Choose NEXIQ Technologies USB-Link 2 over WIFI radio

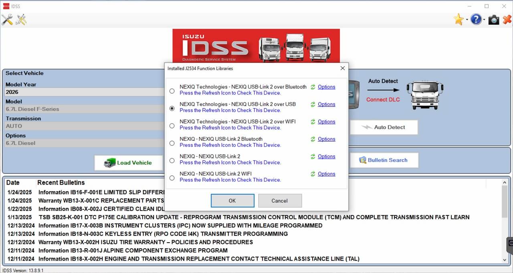pos(172,126)
